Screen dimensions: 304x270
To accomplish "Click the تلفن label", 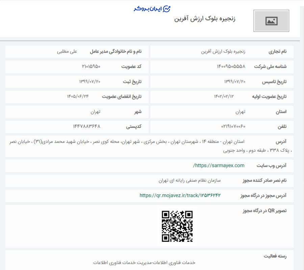I will click(x=282, y=127).
